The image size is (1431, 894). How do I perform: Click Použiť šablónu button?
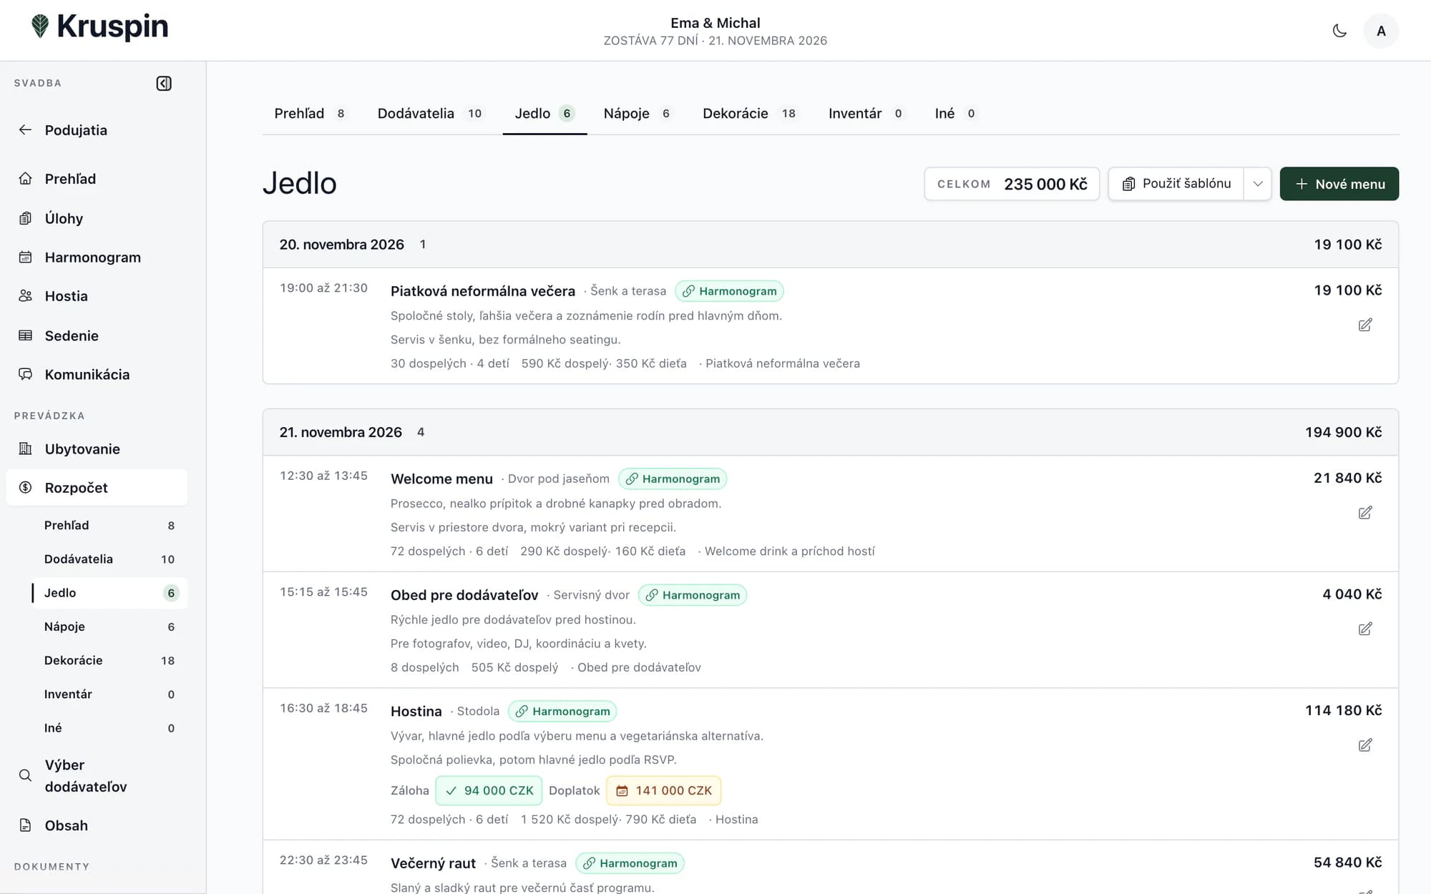click(x=1176, y=184)
